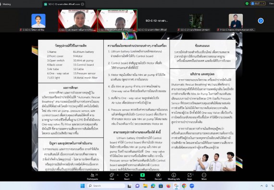Click '11.Control board' list entry
Viewport: 274px width, 190px height.
(x=84, y=65)
